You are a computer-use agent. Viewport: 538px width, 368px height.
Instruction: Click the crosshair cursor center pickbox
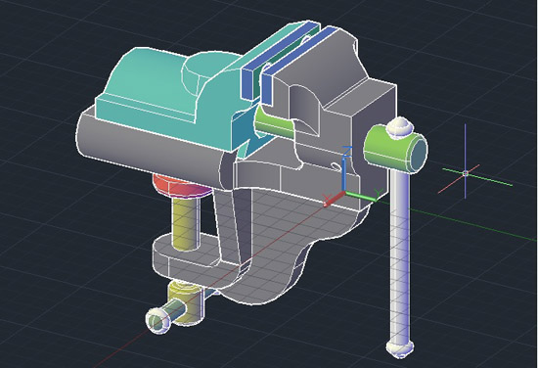tap(466, 173)
